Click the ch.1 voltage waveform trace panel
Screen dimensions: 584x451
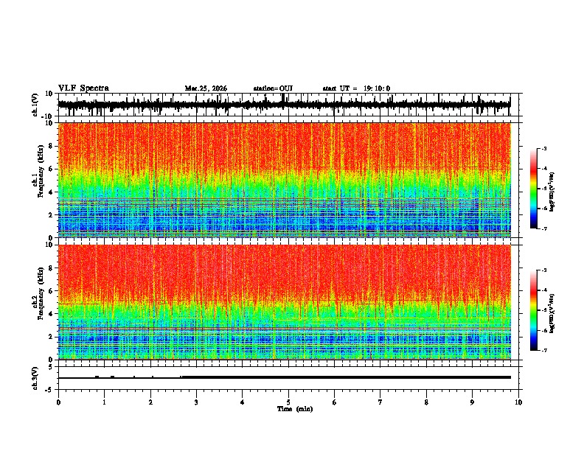(290, 105)
